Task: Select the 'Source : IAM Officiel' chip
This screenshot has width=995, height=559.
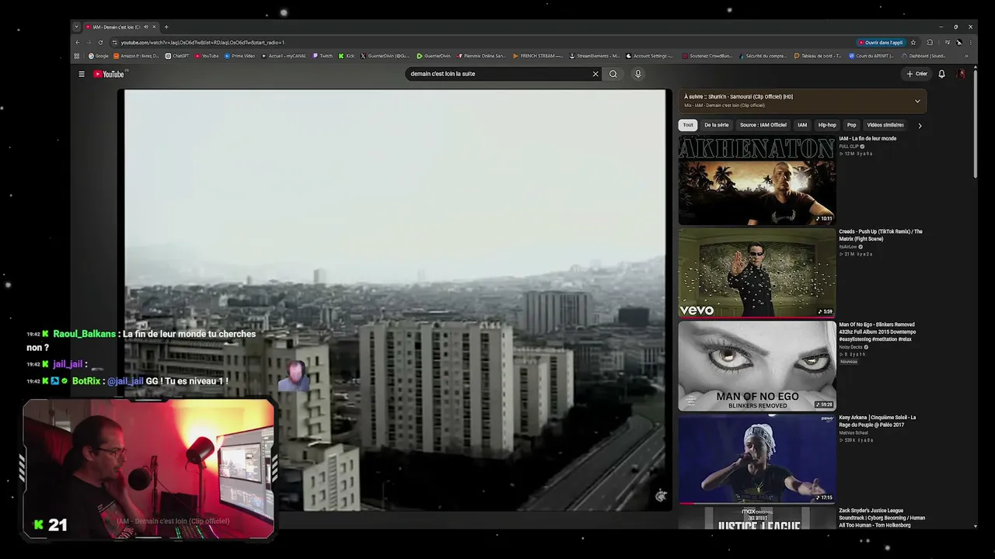Action: click(x=763, y=125)
